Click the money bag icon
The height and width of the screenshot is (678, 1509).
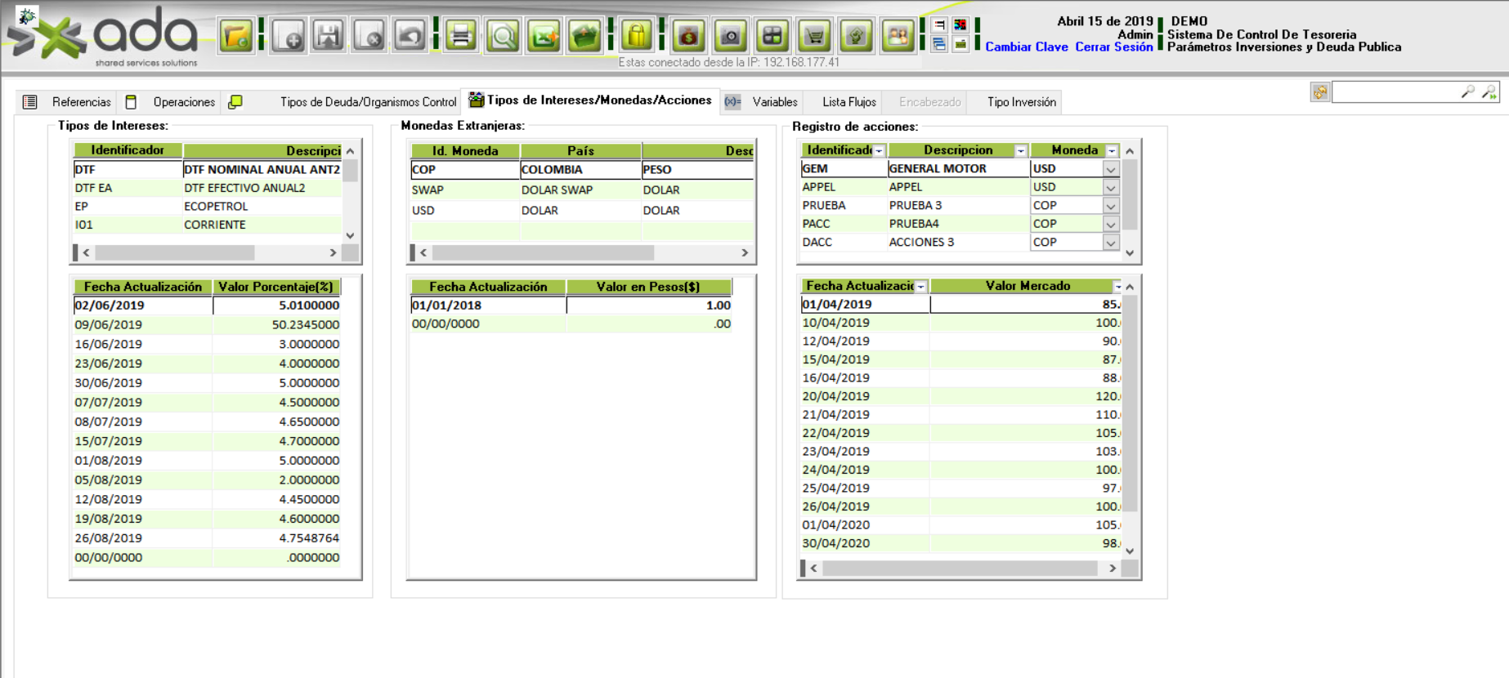[688, 36]
